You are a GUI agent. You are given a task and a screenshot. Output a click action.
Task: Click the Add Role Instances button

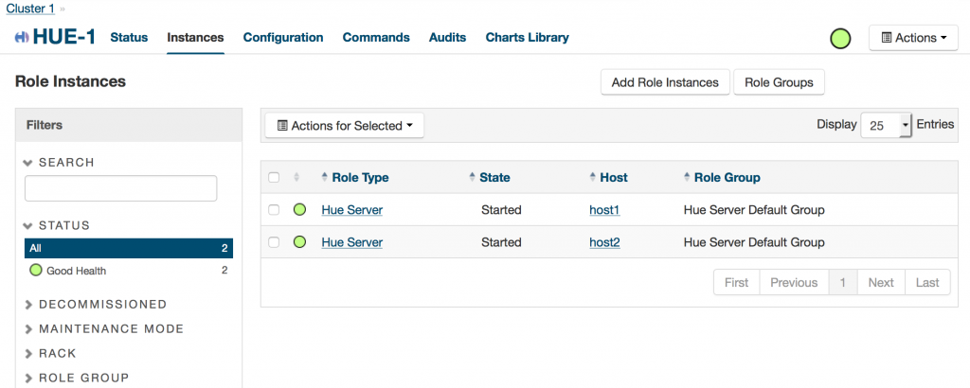[665, 82]
